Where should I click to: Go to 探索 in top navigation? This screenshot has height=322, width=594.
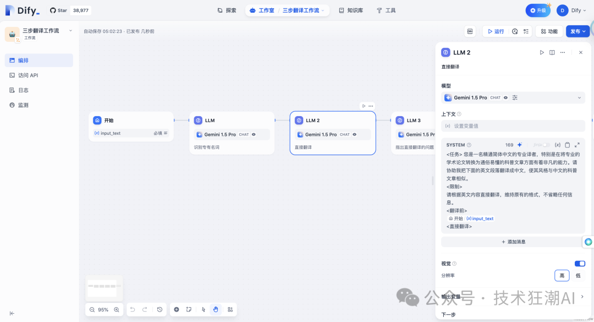pyautogui.click(x=227, y=10)
